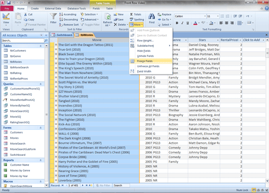
Task: Click Remove Sort
Action: click(69, 25)
